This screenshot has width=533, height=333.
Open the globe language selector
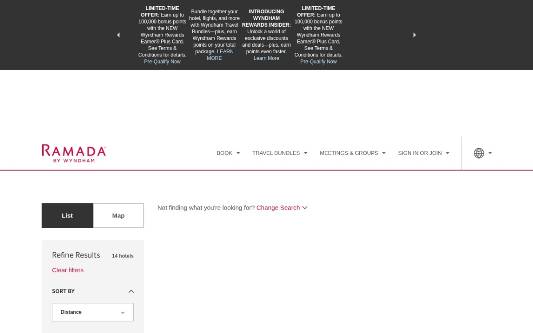[x=479, y=153]
